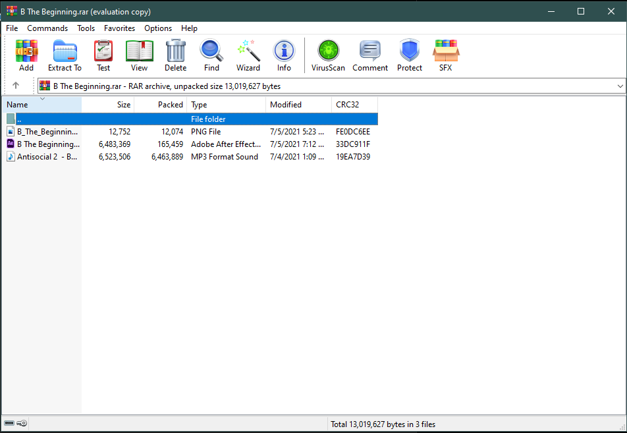The height and width of the screenshot is (433, 627).
Task: Click CRC32 value 19EA7D39
Action: 353,157
